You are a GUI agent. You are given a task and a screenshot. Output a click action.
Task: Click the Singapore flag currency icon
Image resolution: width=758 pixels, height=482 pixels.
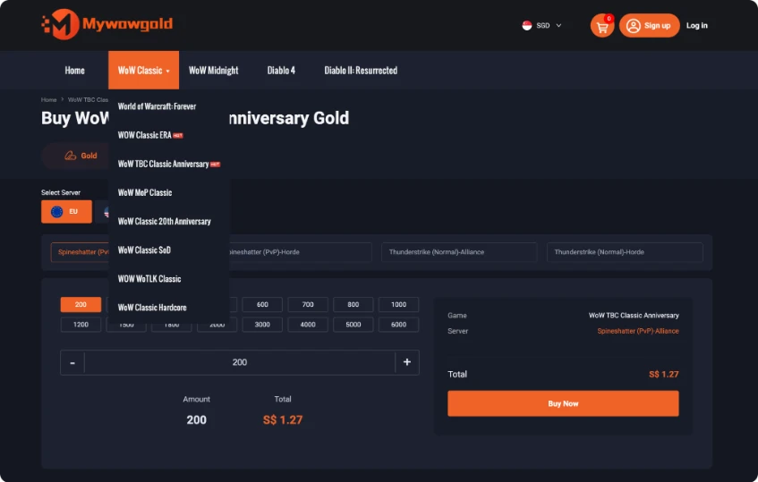527,25
